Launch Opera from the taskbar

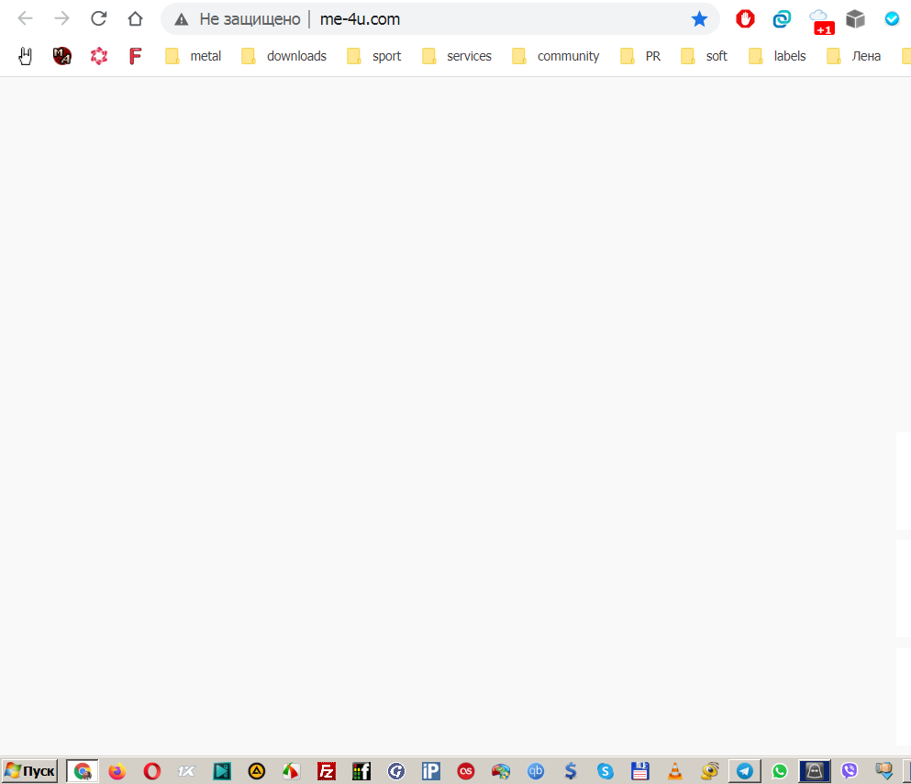pos(152,771)
